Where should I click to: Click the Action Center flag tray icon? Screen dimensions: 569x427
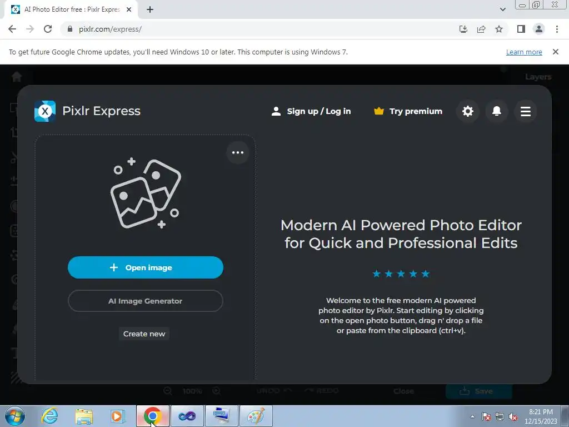(486, 416)
